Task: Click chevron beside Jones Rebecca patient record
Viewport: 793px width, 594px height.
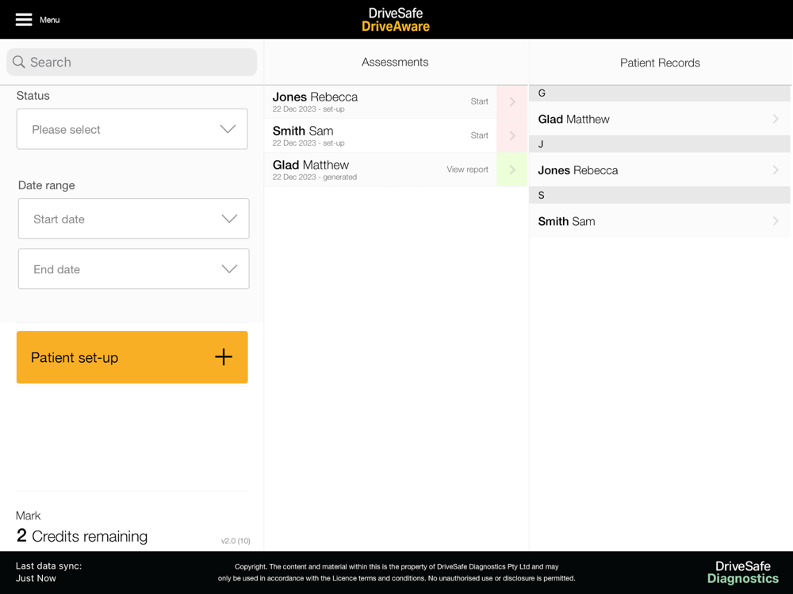Action: pos(776,169)
